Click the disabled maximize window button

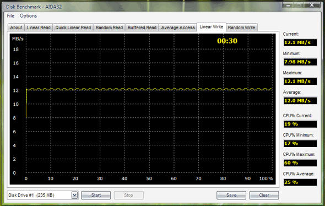[x=299, y=5]
